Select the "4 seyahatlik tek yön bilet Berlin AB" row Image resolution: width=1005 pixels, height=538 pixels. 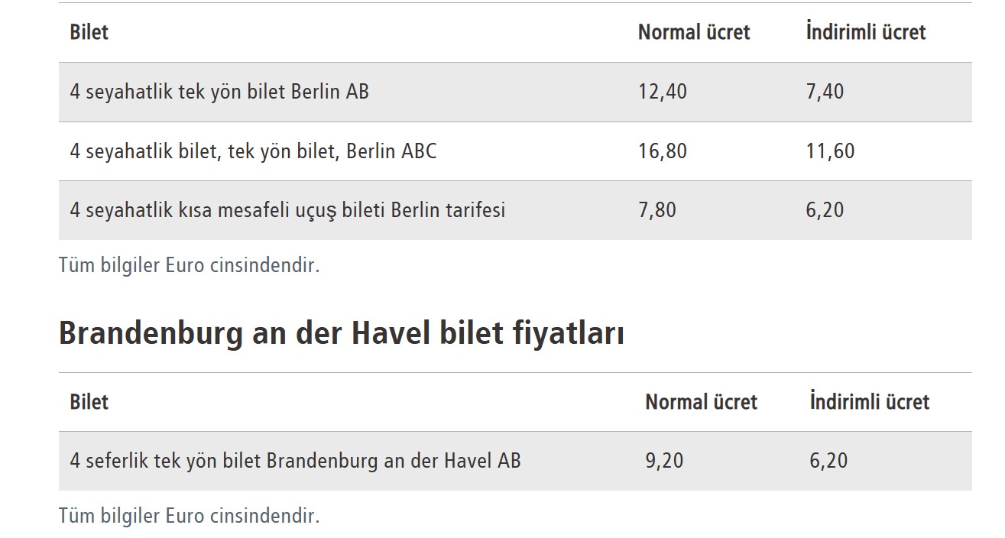[x=219, y=92]
